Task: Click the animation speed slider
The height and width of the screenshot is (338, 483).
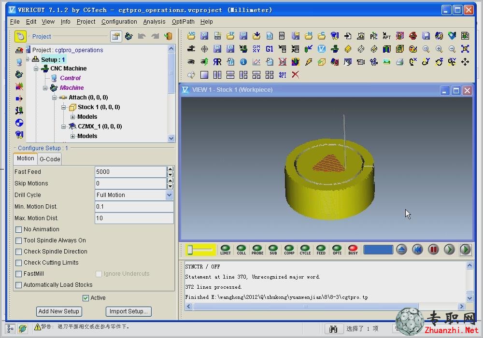Action: click(x=201, y=250)
